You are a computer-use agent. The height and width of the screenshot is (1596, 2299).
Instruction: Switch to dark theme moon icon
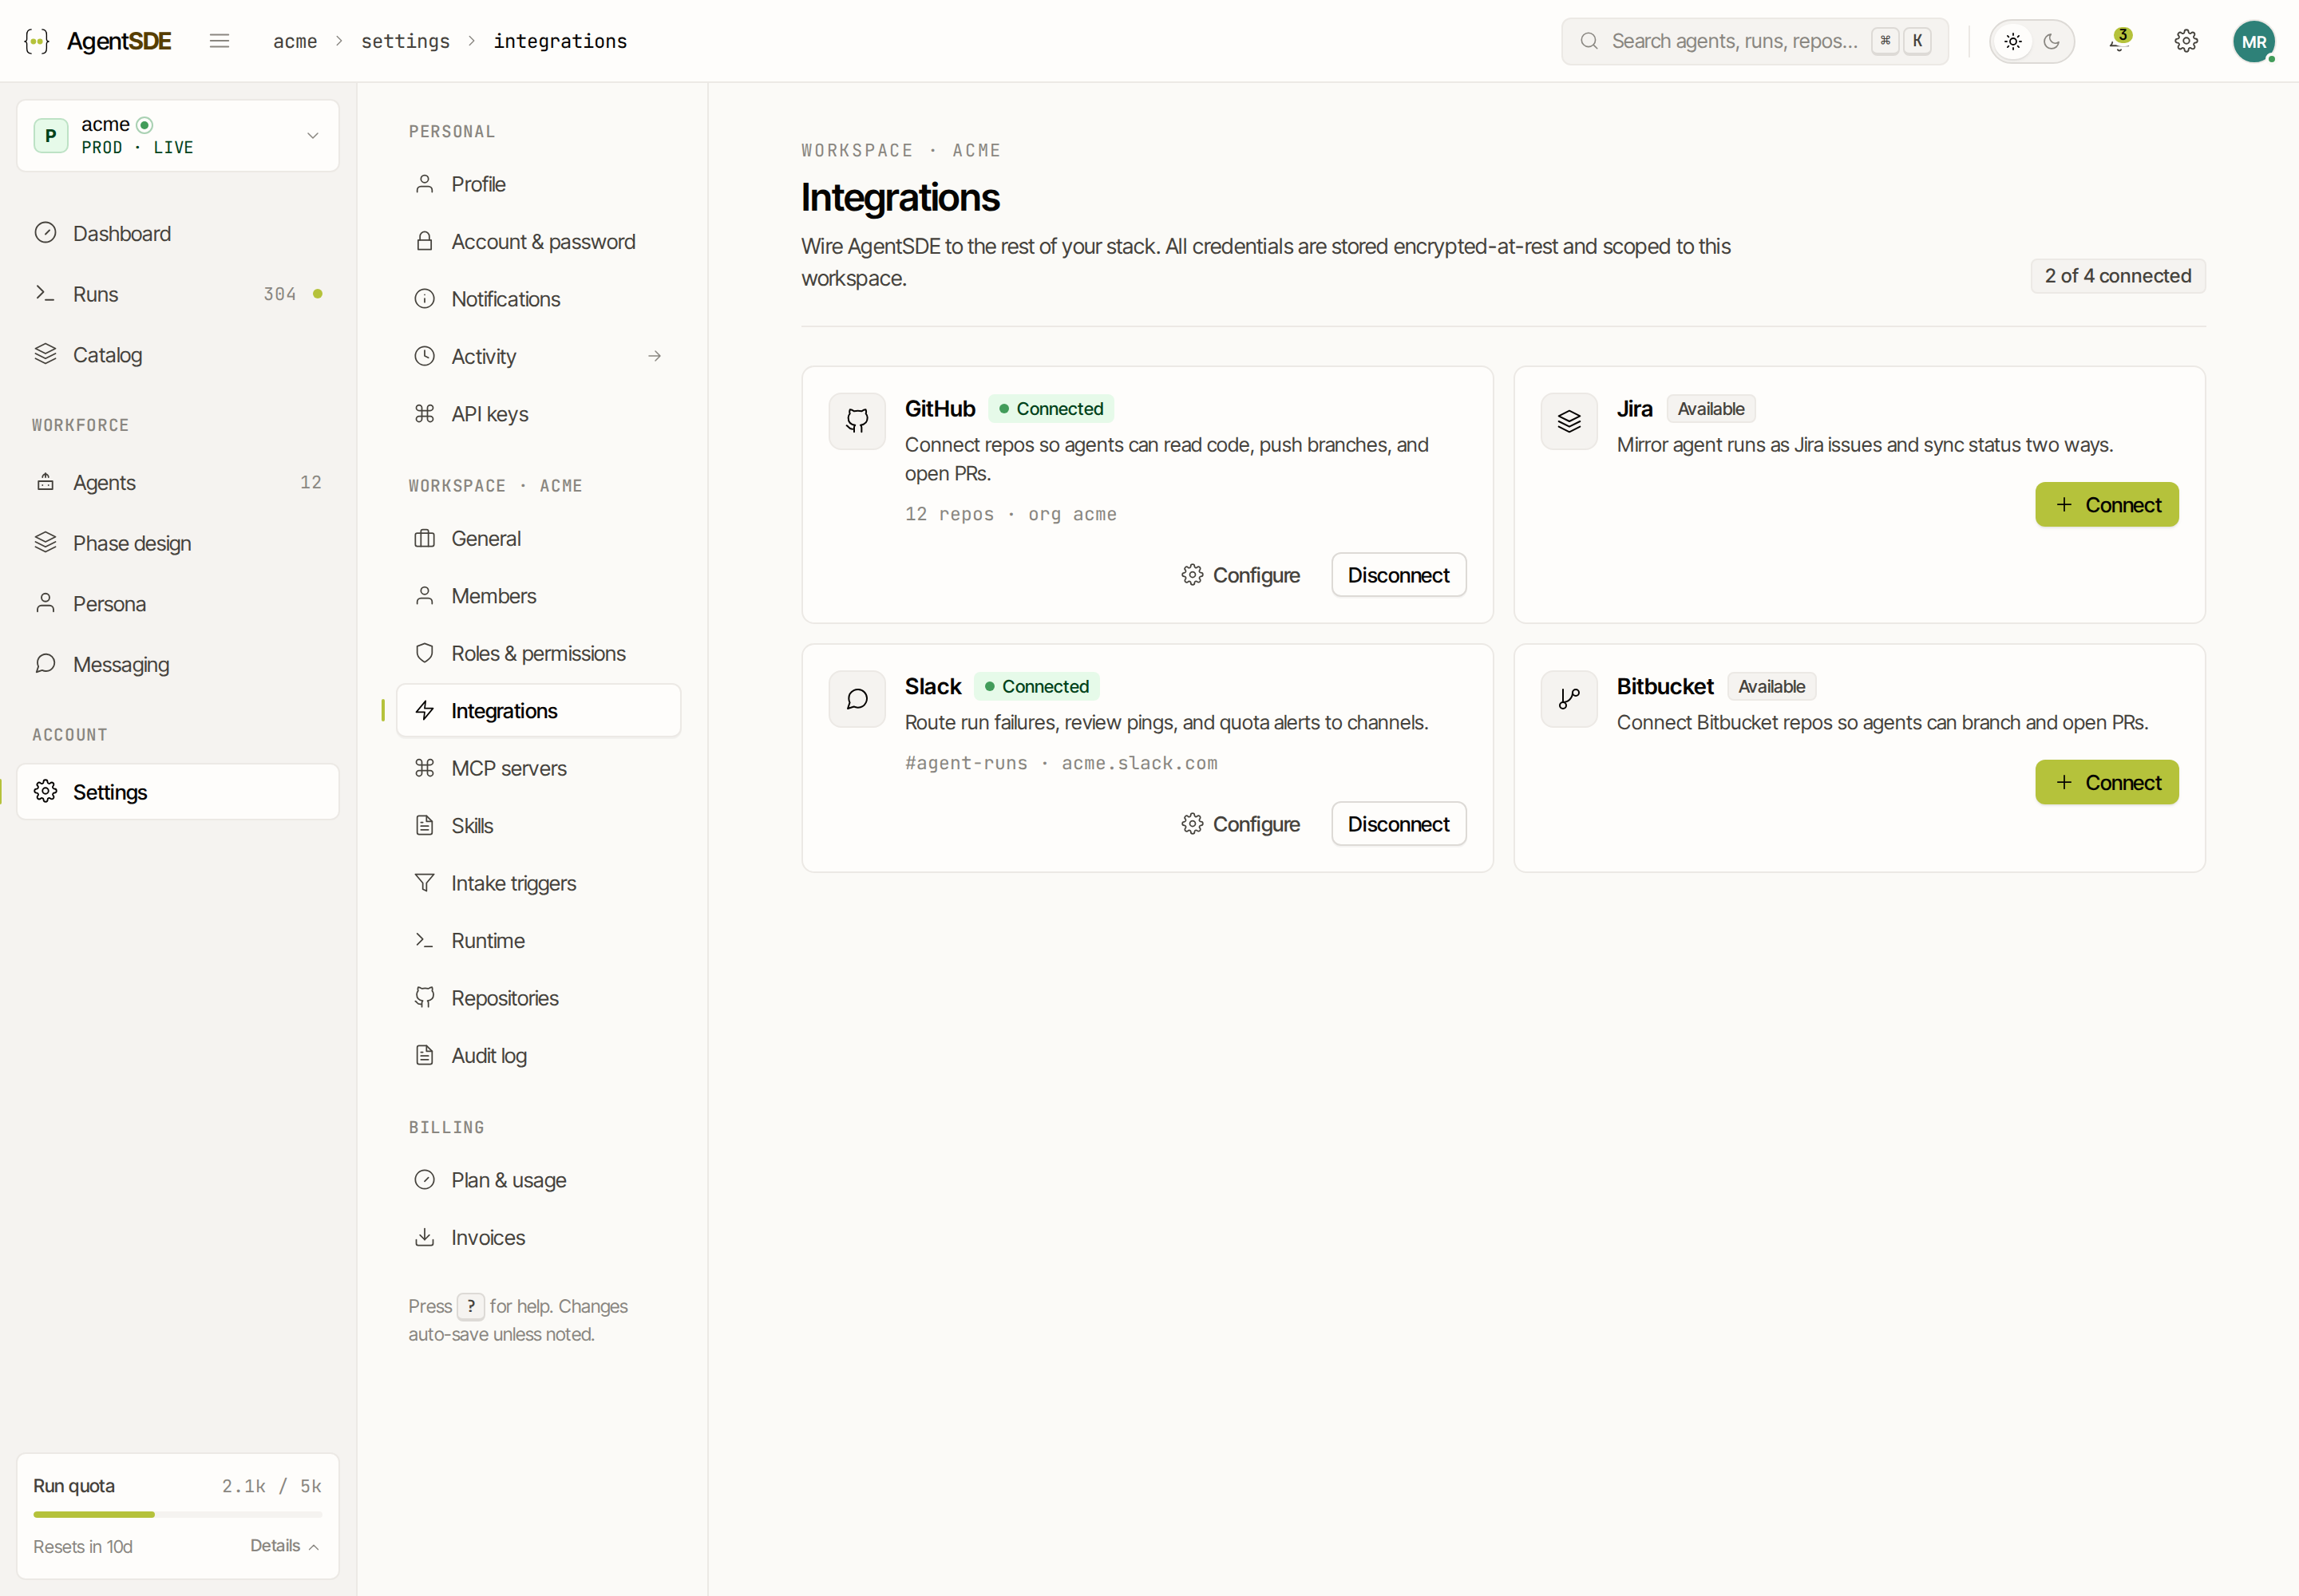pyautogui.click(x=2052, y=41)
